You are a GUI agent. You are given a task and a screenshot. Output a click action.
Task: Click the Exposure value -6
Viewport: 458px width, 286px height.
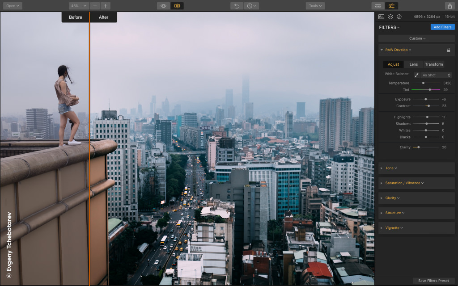coord(444,99)
